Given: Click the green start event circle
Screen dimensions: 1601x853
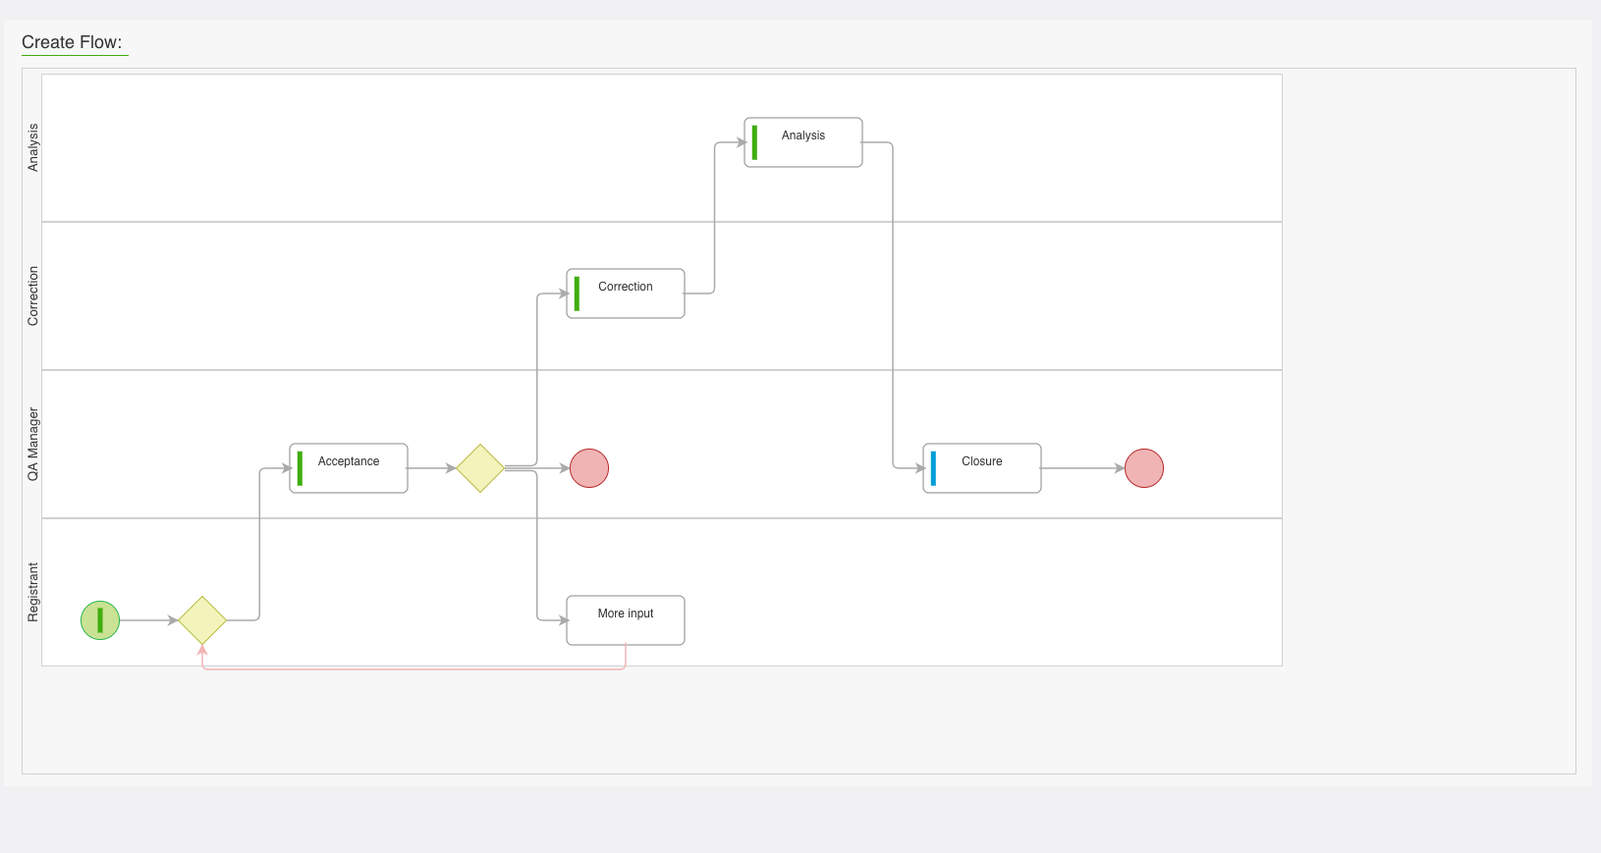Looking at the screenshot, I should (100, 620).
